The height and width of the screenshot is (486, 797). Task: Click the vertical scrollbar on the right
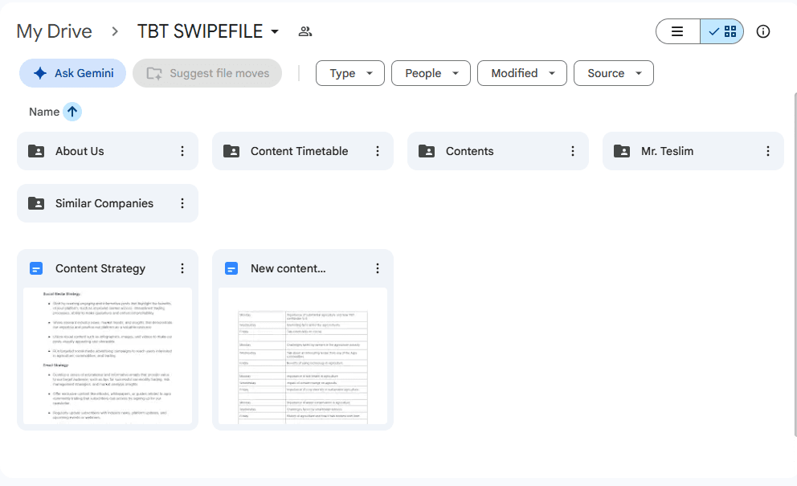(795, 264)
